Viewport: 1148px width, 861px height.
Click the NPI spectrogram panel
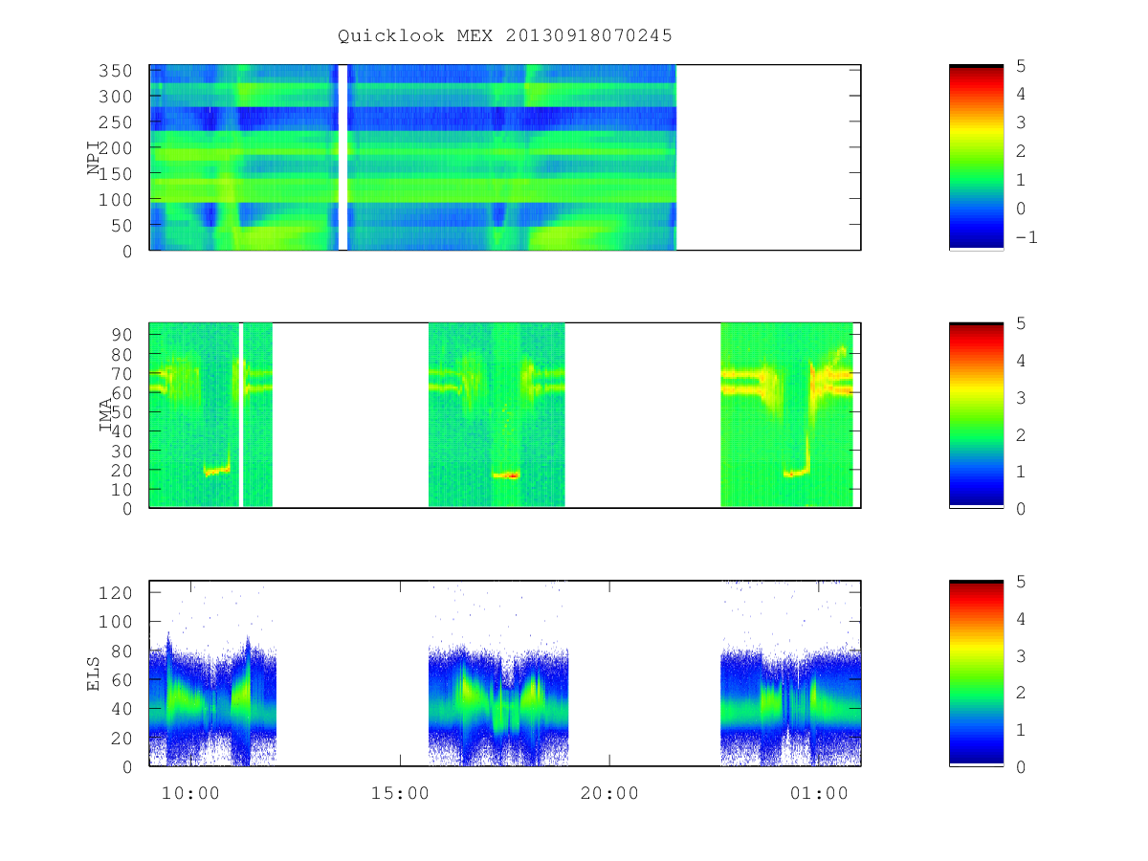coord(505,157)
